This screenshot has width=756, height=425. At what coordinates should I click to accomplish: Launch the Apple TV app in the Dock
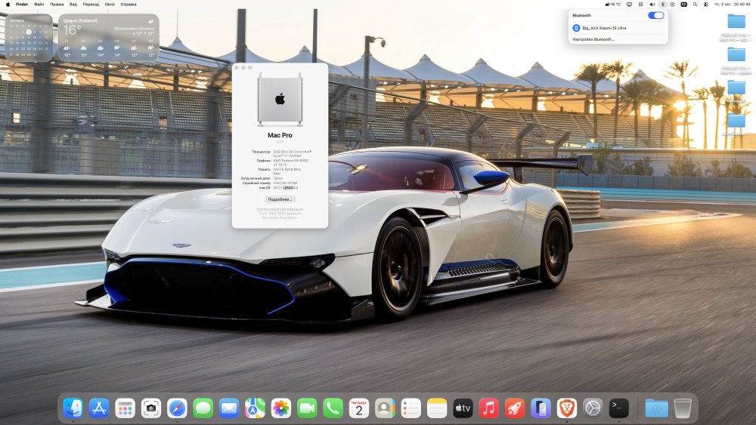(463, 408)
